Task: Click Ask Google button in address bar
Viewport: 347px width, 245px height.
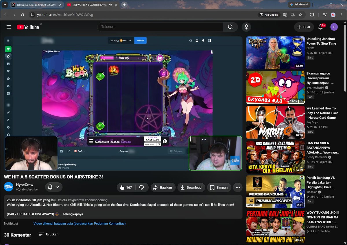Action: click(269, 15)
